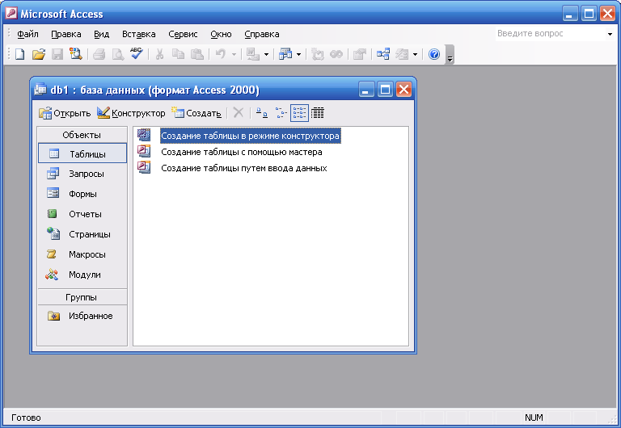Click the Paste clipboard icon
This screenshot has height=428, width=621.
coord(197,54)
